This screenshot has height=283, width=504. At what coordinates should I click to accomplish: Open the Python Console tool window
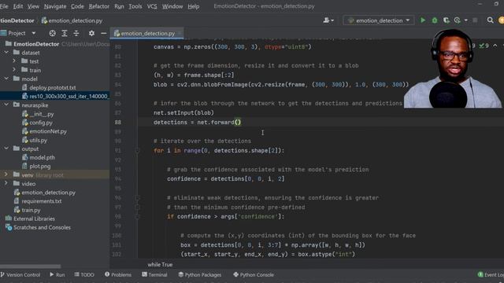(254, 274)
